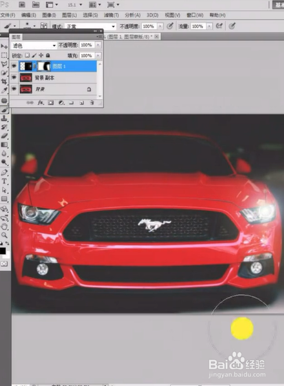Open layer fill slider arrow
This screenshot has height=386, width=284.
pos(97,56)
